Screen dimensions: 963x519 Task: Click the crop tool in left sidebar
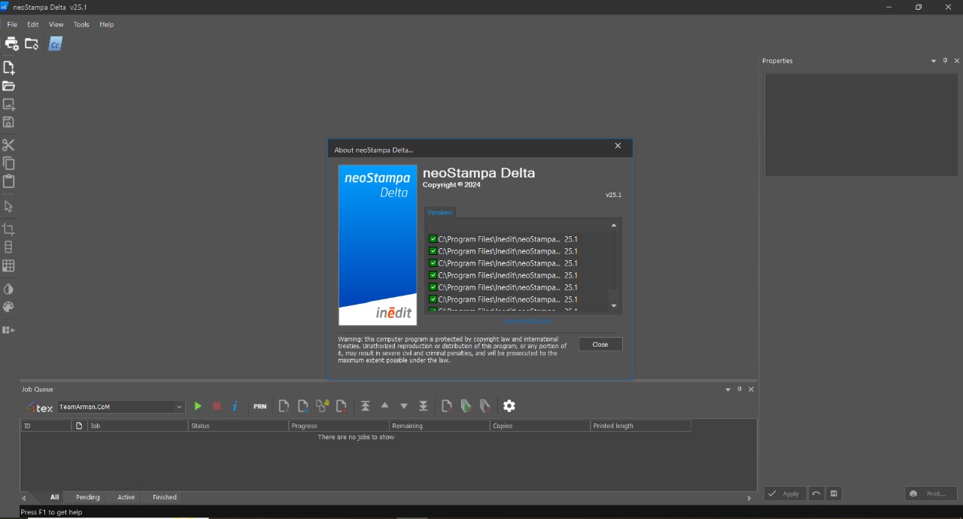pyautogui.click(x=9, y=229)
